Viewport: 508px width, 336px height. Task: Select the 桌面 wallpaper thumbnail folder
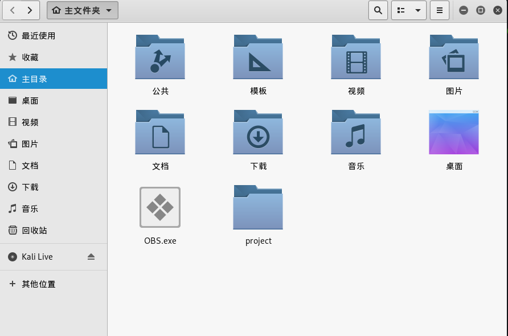453,132
